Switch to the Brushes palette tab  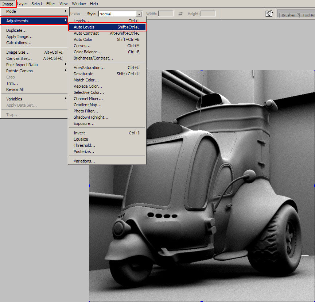[x=288, y=15]
